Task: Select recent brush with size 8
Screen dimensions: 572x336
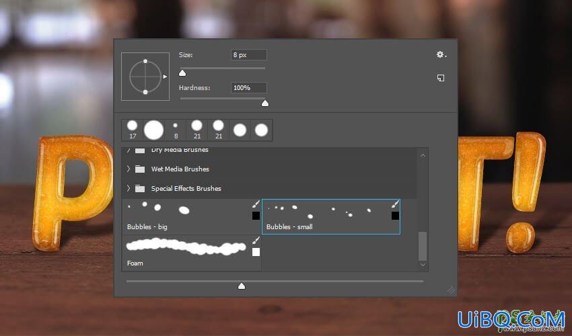Action: (x=176, y=130)
